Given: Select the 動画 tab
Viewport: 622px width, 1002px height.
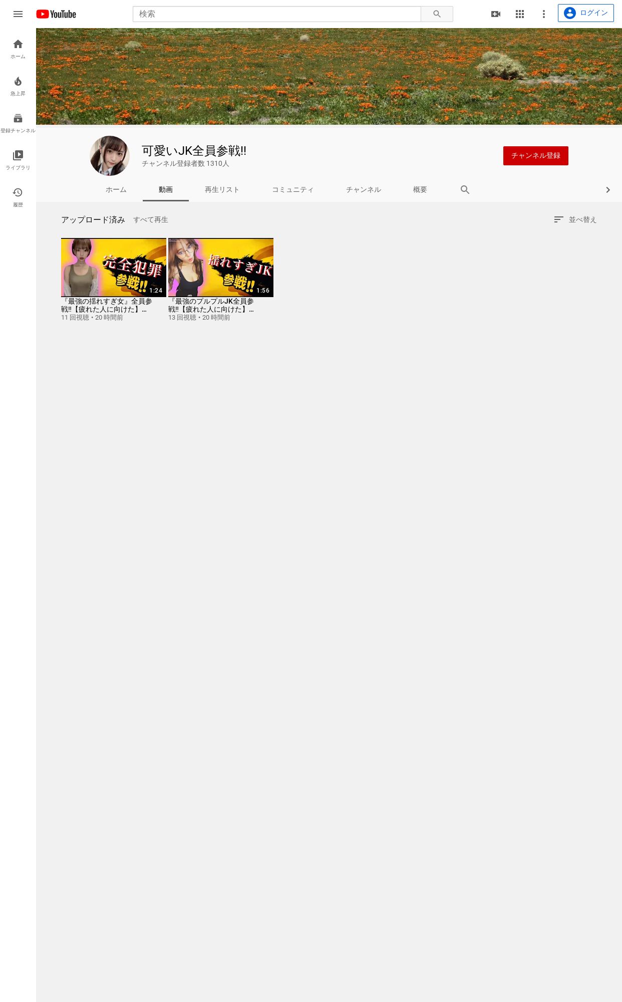Looking at the screenshot, I should [166, 190].
